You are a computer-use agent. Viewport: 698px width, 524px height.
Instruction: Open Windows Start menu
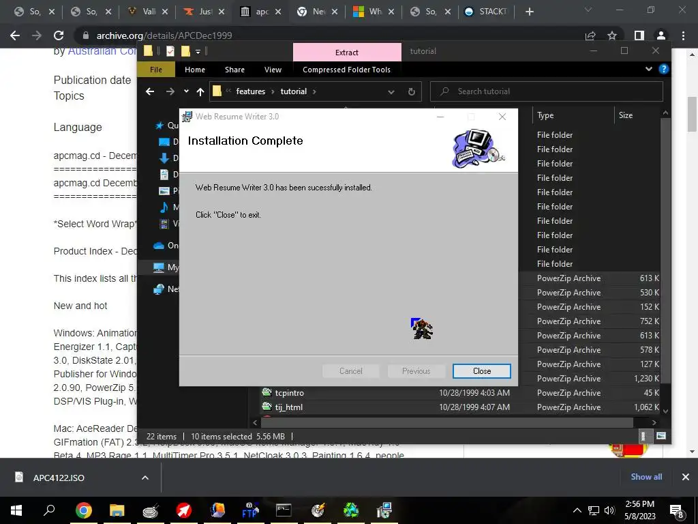[x=16, y=510]
